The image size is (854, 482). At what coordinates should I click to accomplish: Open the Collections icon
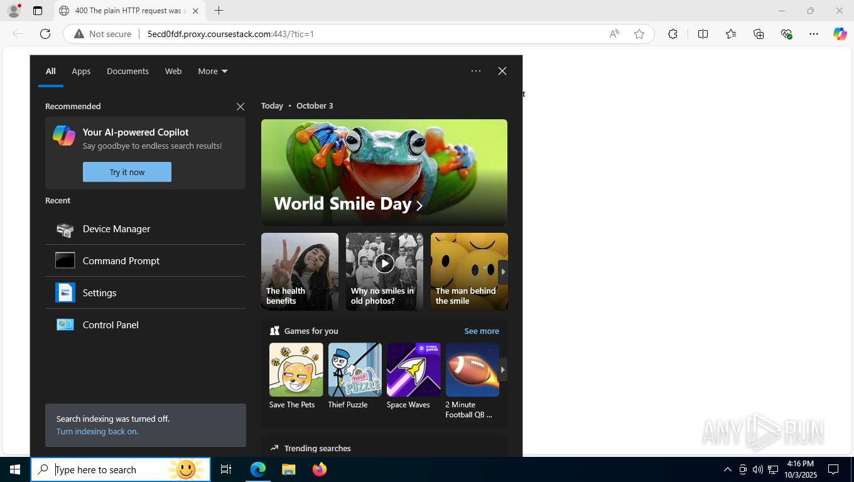(x=759, y=34)
